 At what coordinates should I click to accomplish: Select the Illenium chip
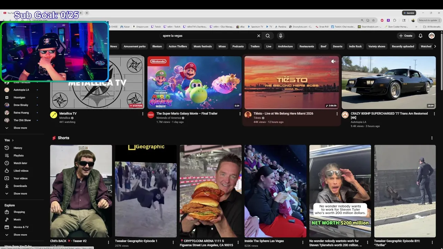[x=157, y=46]
